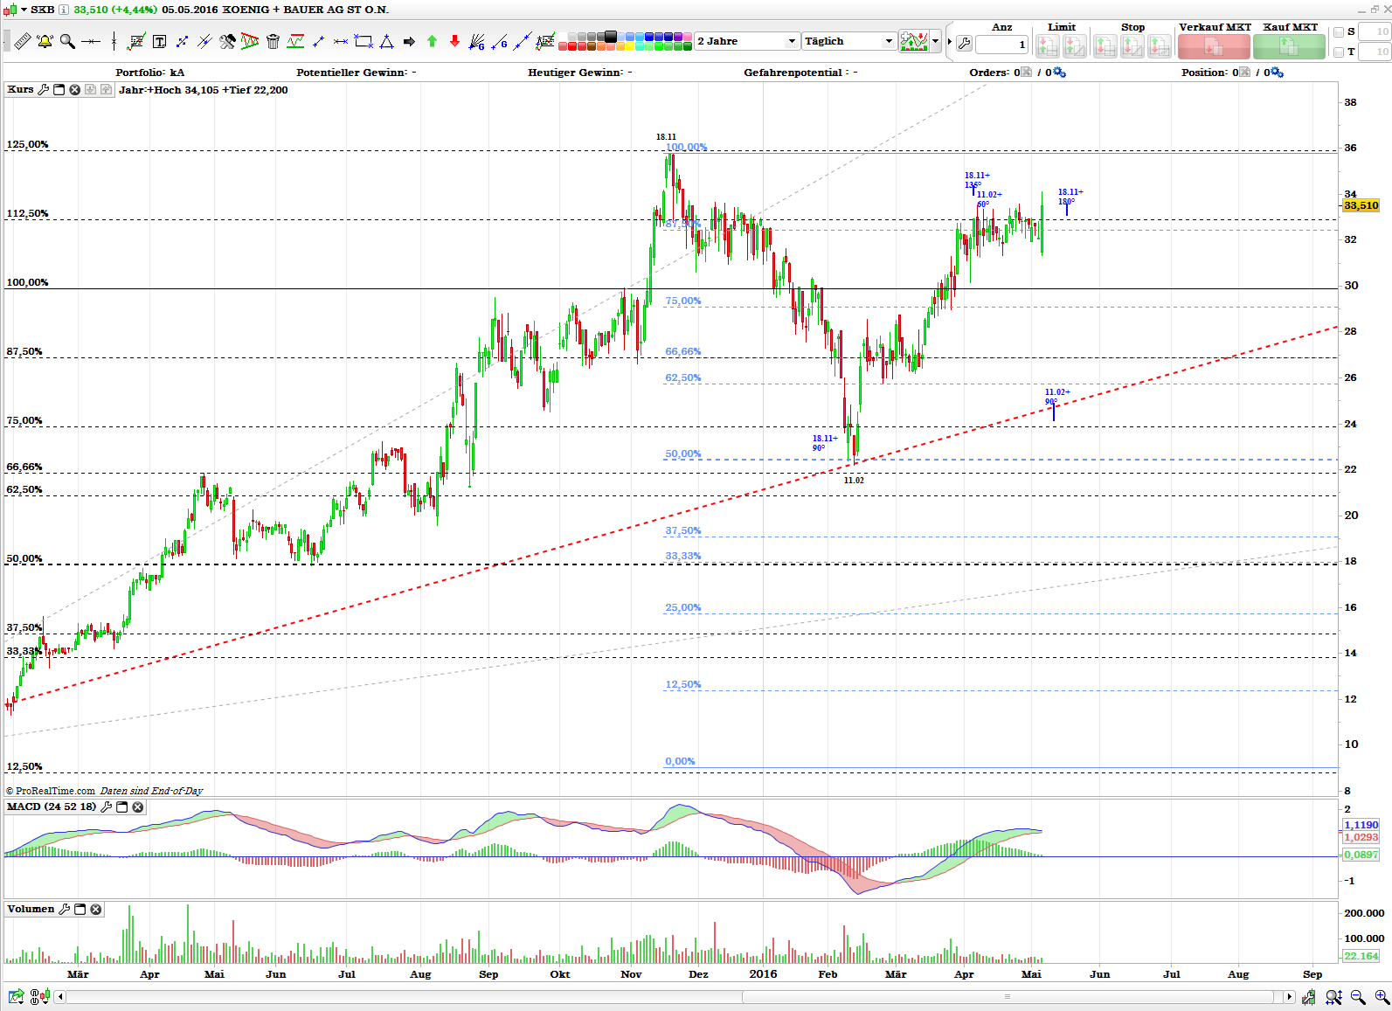The image size is (1392, 1011).
Task: Select the ruler measuring tool
Action: point(23,41)
